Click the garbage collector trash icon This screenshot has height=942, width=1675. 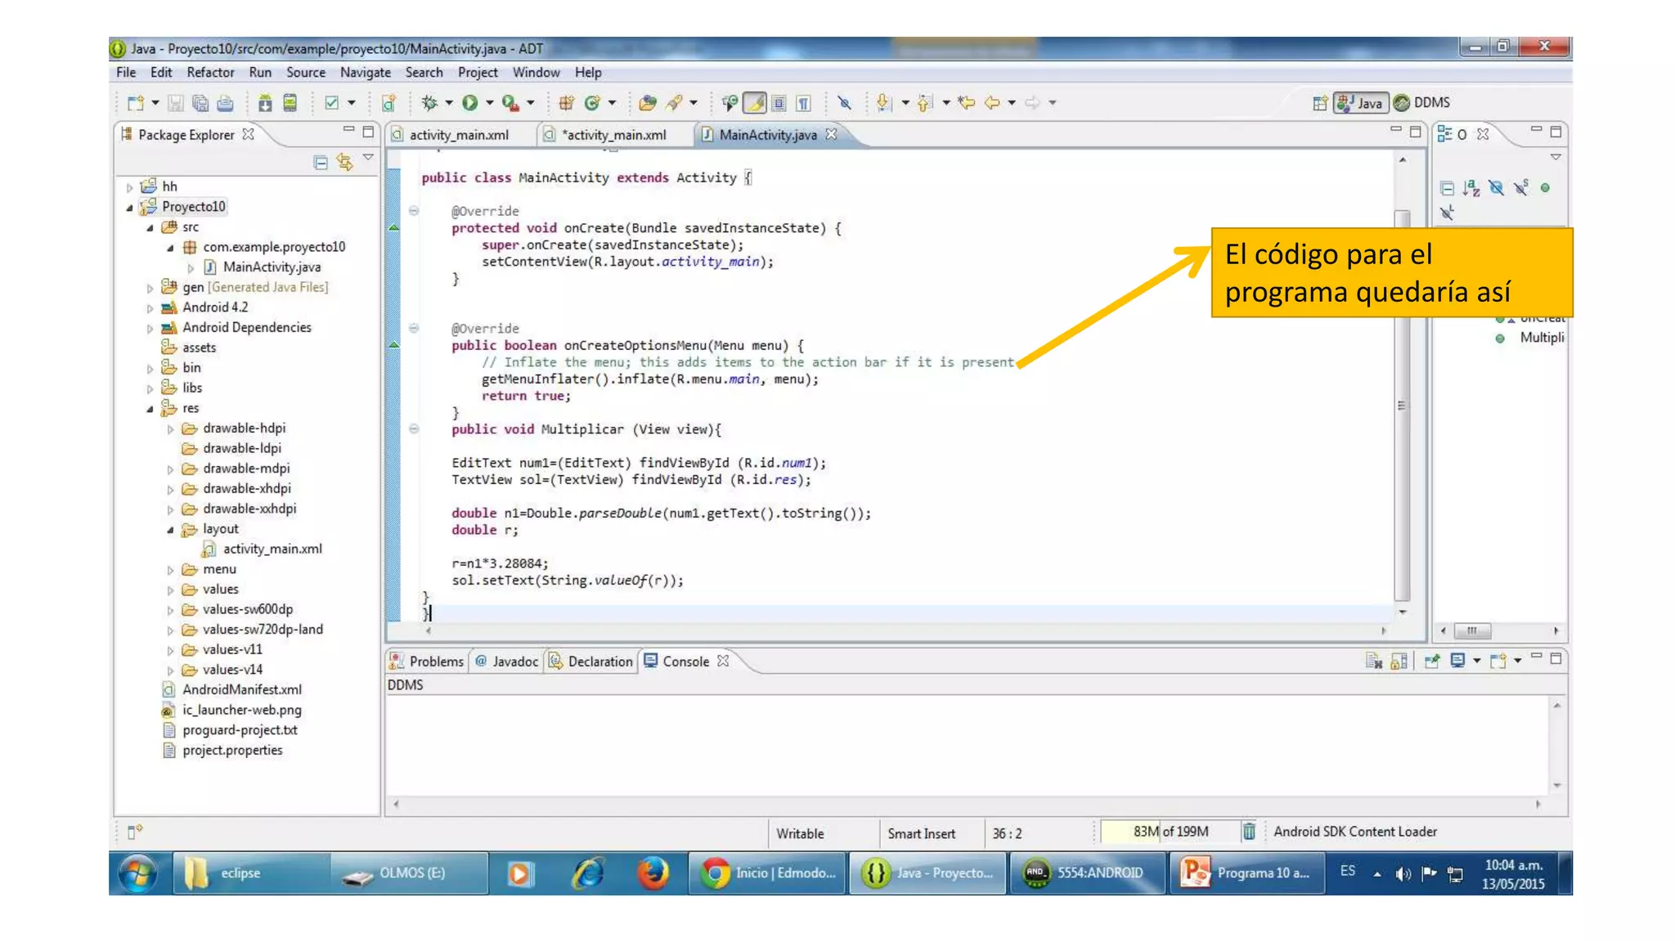tap(1249, 832)
